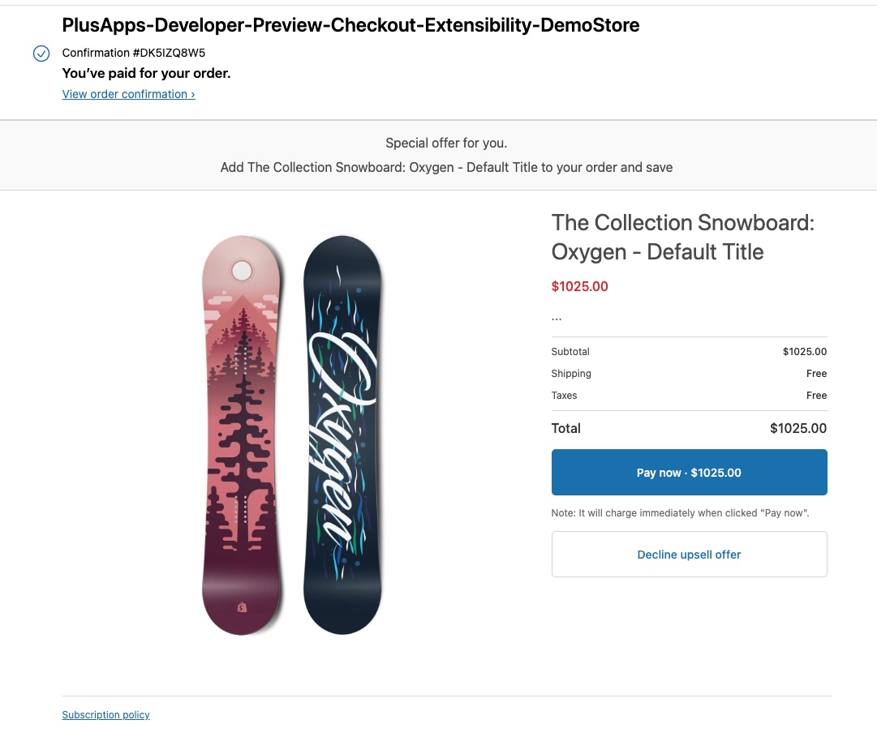Click the confirmation checkmark circle icon
This screenshot has height=737, width=877.
(x=41, y=54)
